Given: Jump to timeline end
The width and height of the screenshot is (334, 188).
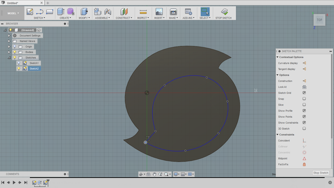Looking at the screenshot, I should point(26,182).
